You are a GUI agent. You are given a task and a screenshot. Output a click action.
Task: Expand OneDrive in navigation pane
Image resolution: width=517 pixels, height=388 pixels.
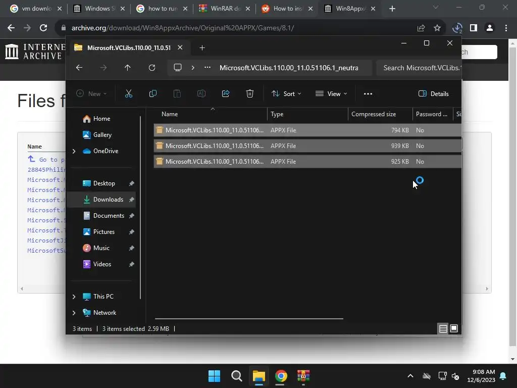click(74, 151)
